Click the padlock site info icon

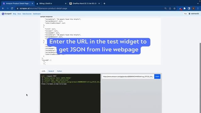(x=18, y=8)
